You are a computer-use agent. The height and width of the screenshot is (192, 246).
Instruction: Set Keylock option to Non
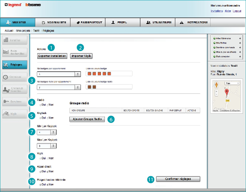pyautogui.click(x=48, y=118)
